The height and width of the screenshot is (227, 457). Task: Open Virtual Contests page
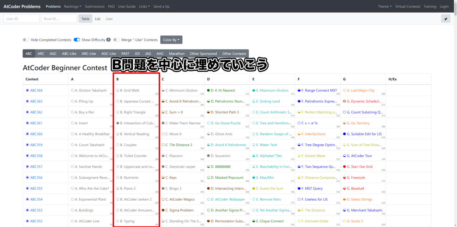tap(408, 6)
